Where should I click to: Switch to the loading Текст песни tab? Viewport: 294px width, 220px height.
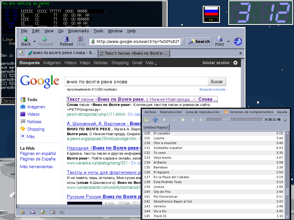134,54
